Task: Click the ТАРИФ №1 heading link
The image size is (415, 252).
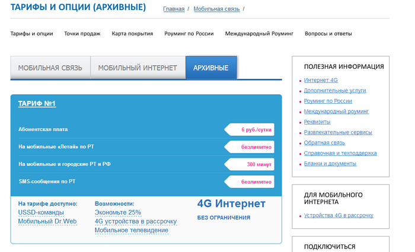Action: tap(37, 104)
